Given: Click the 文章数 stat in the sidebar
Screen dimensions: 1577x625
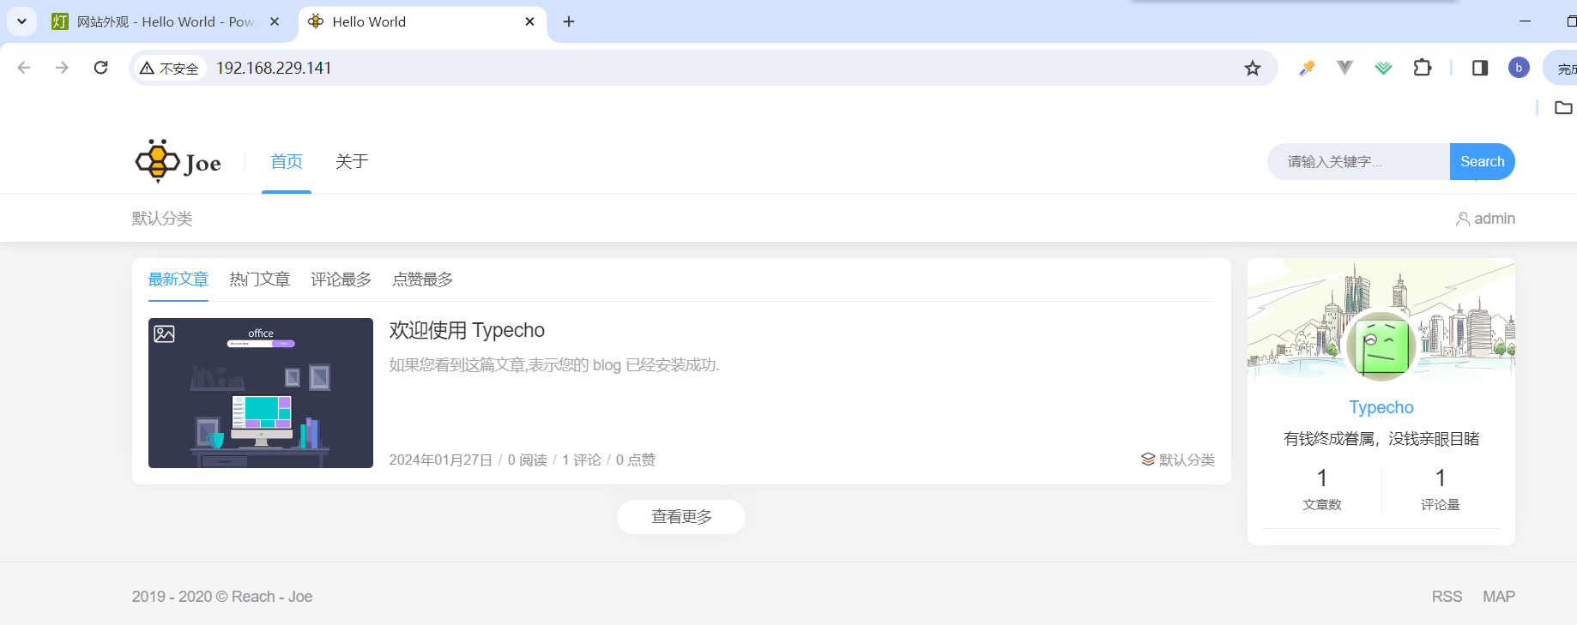Looking at the screenshot, I should pyautogui.click(x=1322, y=489).
